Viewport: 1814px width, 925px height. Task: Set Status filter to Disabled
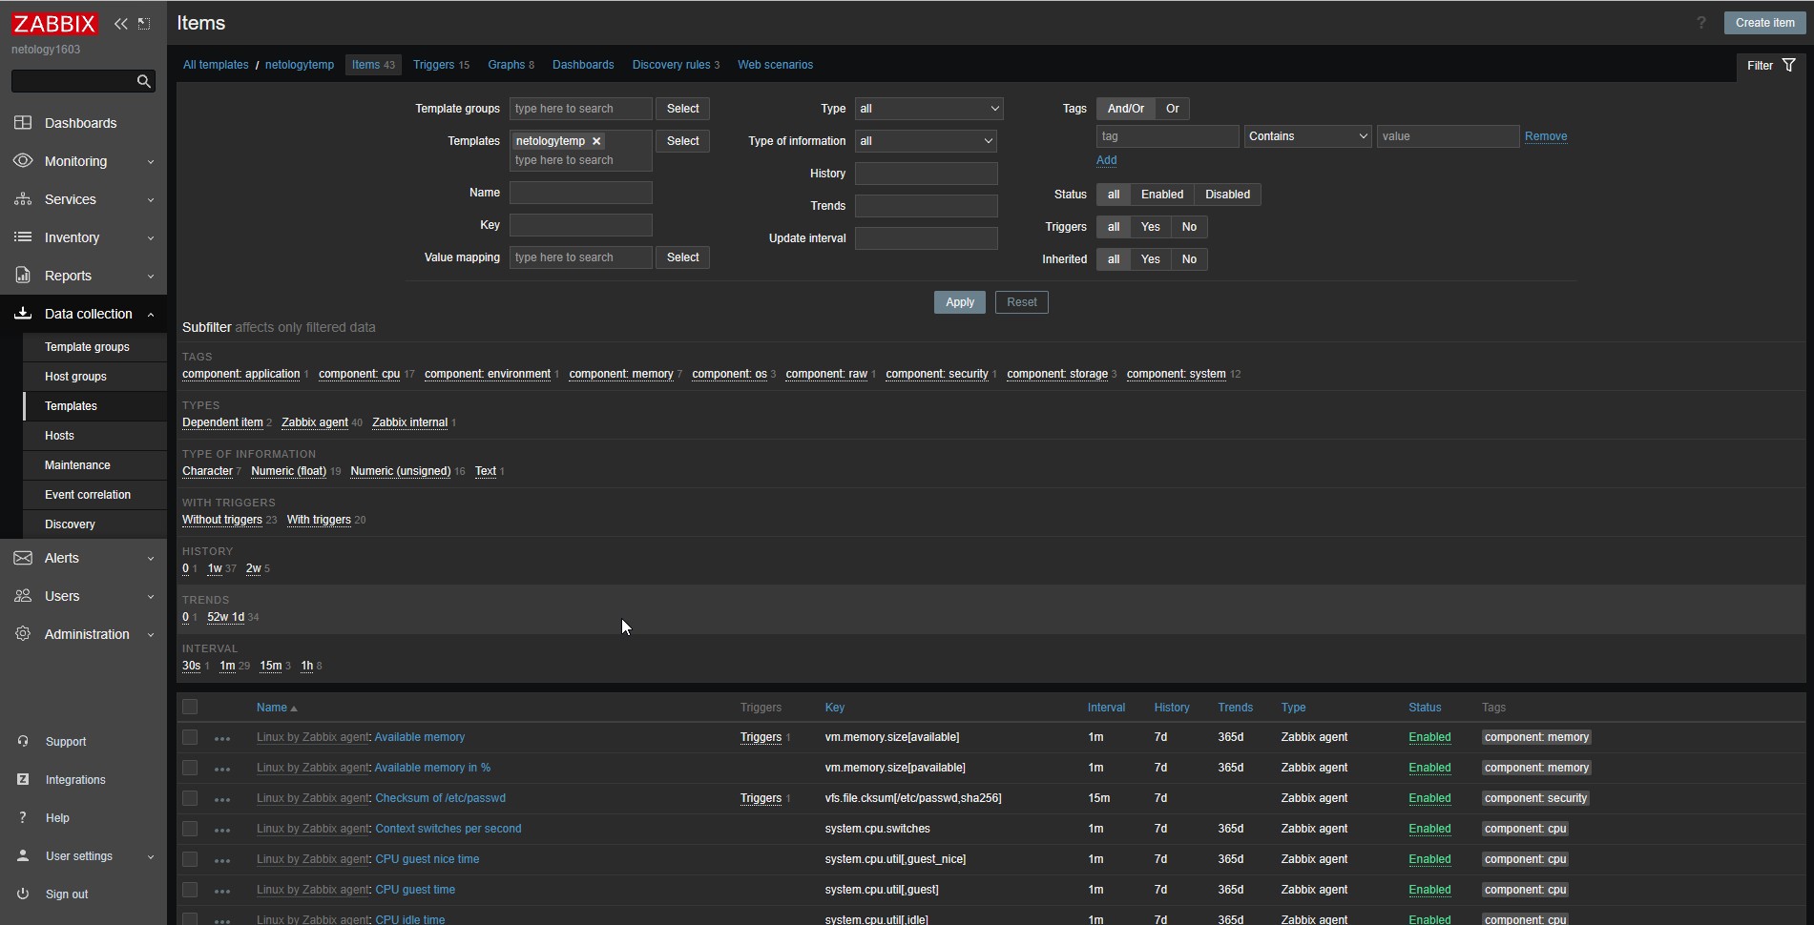(x=1227, y=195)
